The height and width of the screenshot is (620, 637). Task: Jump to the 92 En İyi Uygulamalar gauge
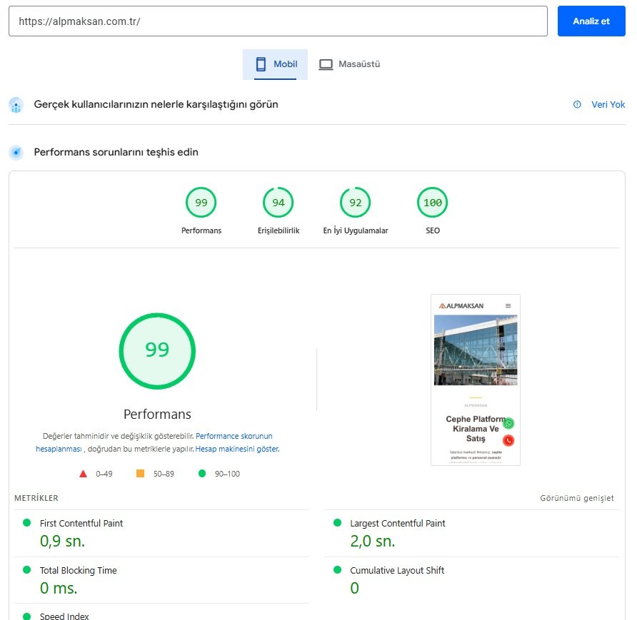pyautogui.click(x=356, y=203)
